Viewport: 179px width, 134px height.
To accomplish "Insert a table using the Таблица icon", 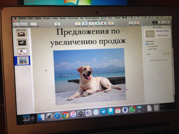I will click(x=78, y=23).
